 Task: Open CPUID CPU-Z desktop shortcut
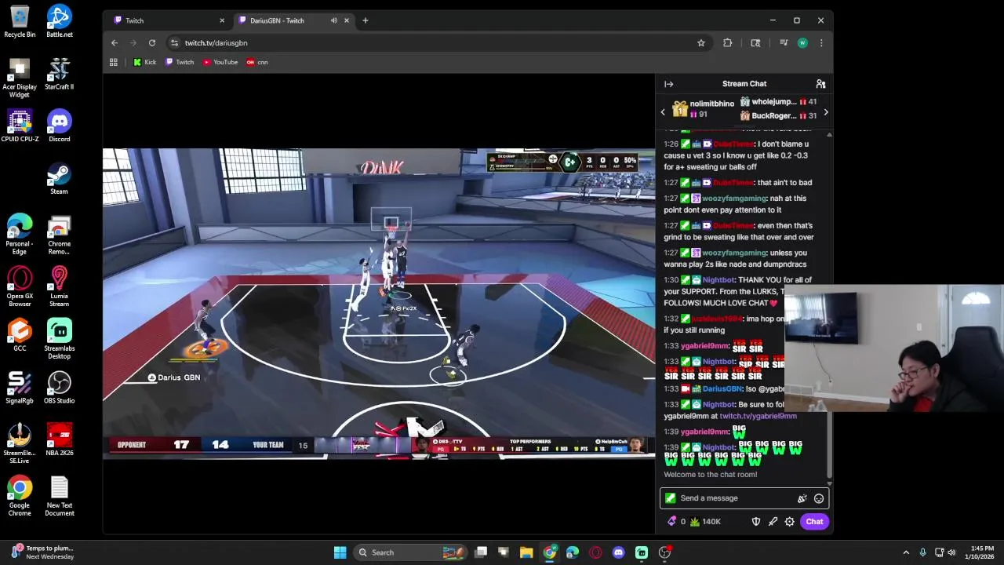click(20, 126)
